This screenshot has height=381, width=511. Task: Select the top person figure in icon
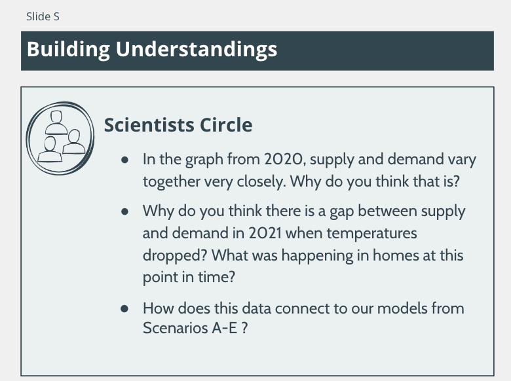(x=56, y=122)
